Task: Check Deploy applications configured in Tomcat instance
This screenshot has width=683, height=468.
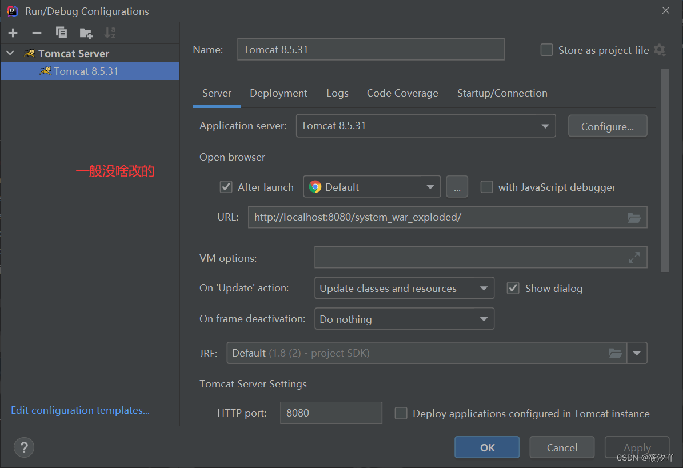Action: (401, 413)
